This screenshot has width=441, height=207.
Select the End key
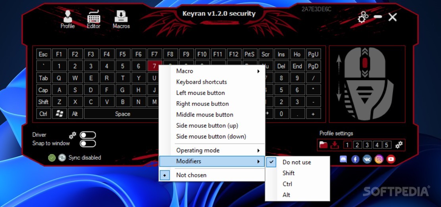pos(297,66)
